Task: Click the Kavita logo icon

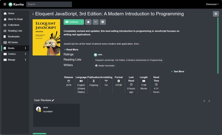Action: tap(11, 4)
